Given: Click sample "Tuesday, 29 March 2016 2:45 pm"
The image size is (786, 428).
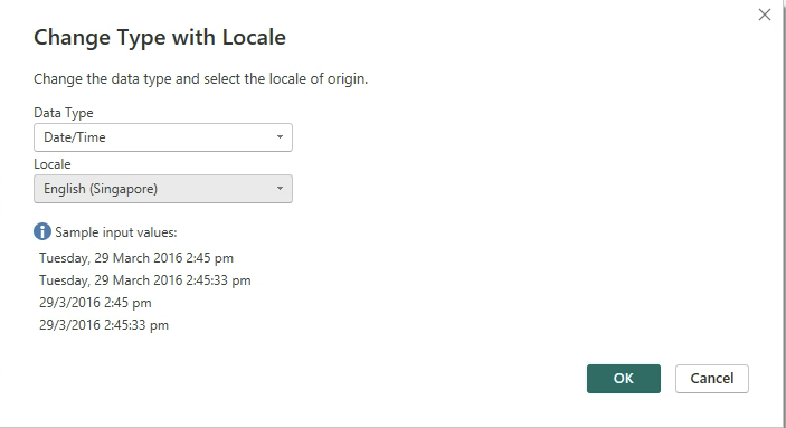Looking at the screenshot, I should 136,258.
